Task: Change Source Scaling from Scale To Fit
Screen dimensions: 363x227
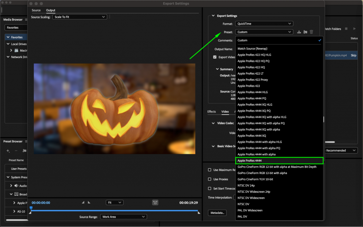Action: (x=79, y=17)
